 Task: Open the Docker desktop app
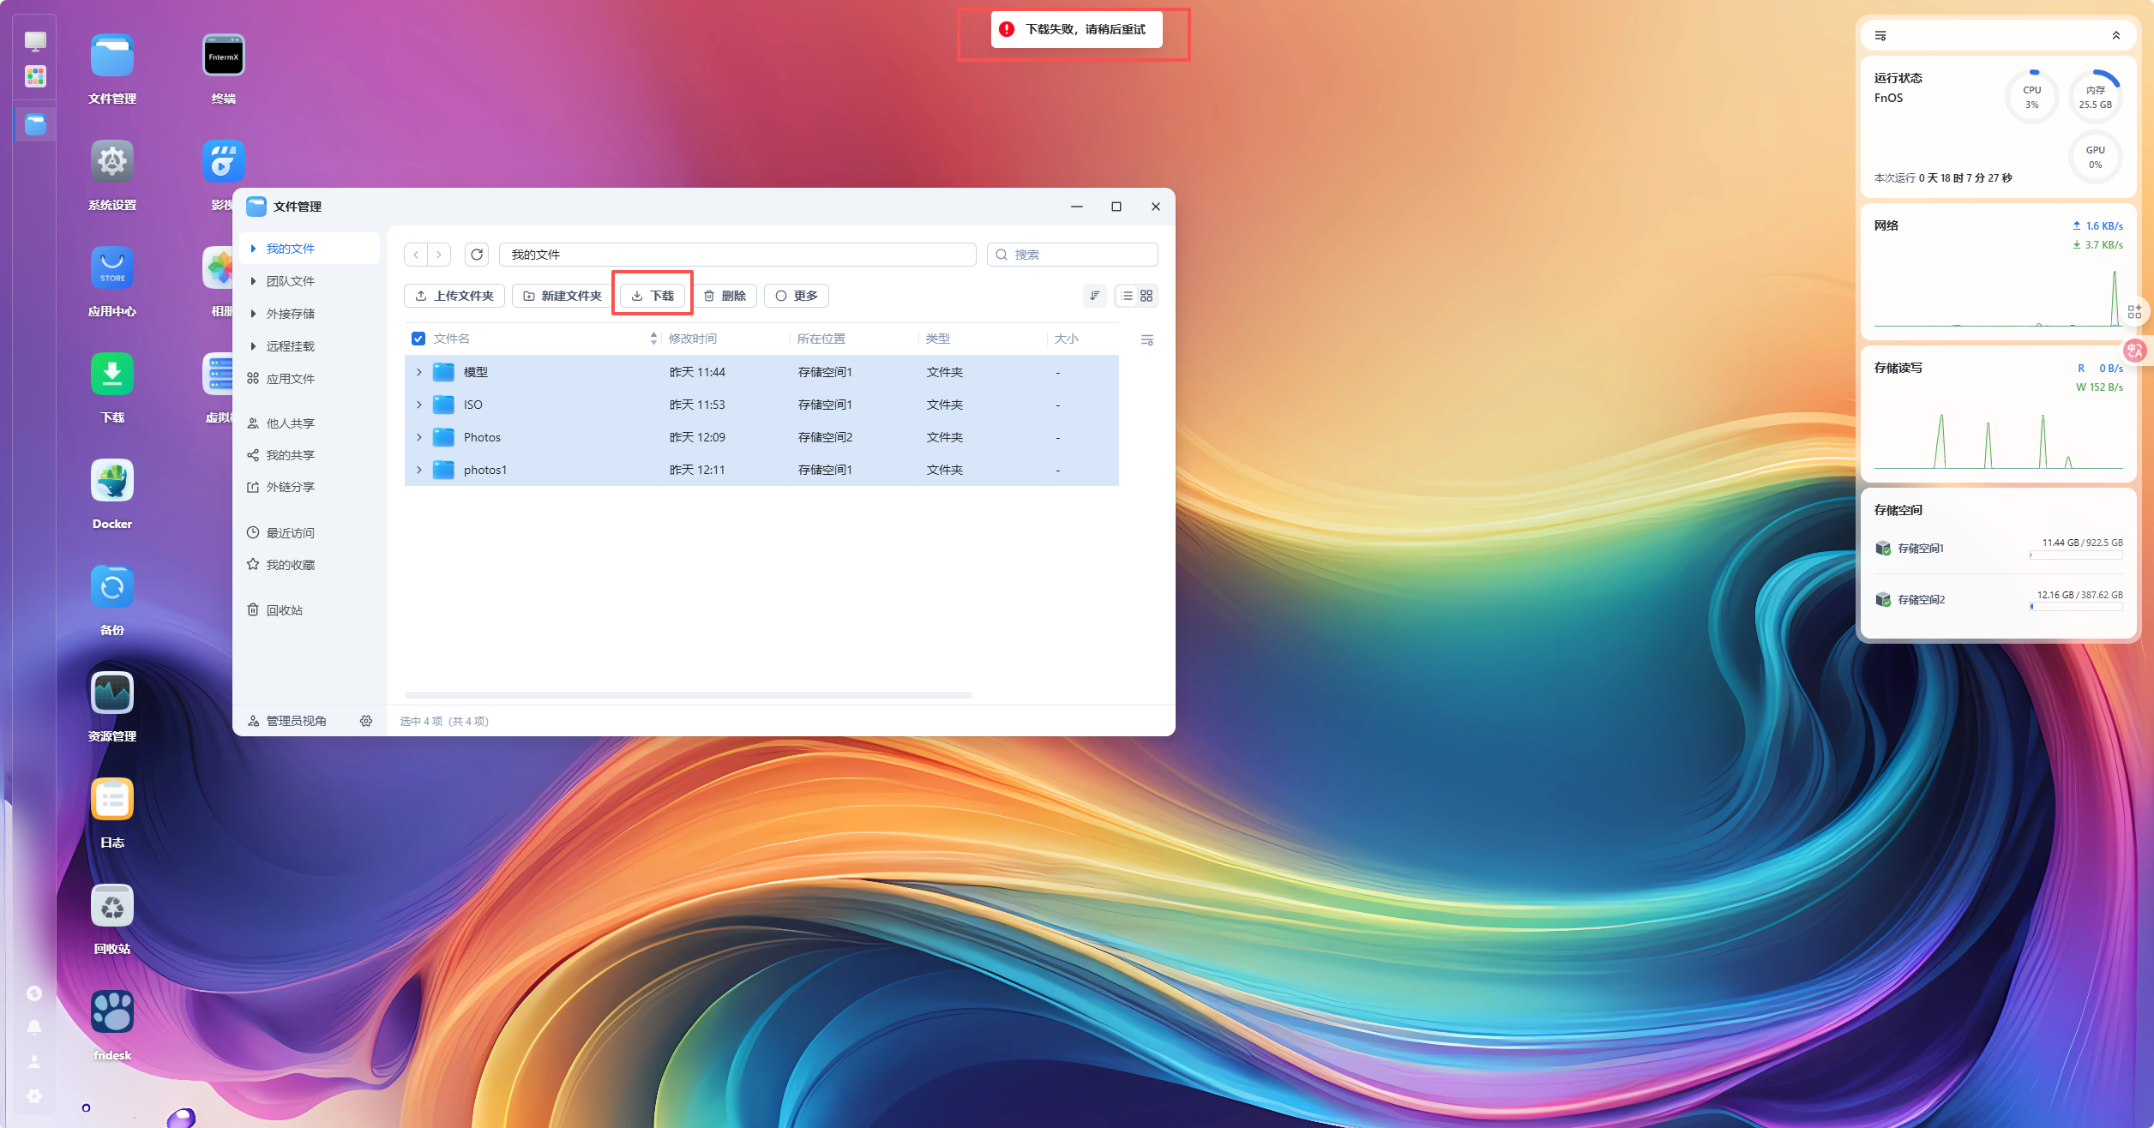click(x=112, y=481)
